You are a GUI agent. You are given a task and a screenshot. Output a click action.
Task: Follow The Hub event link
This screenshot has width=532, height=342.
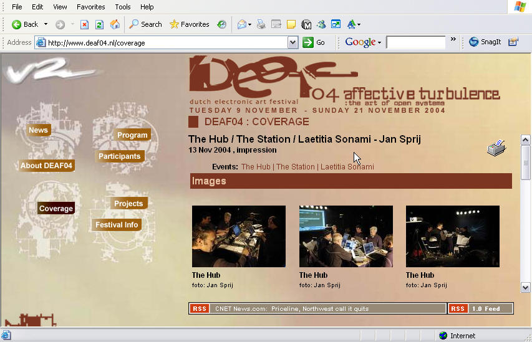[256, 167]
